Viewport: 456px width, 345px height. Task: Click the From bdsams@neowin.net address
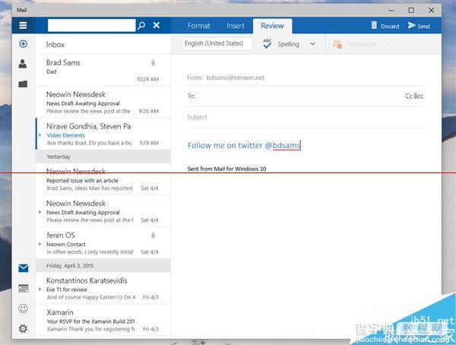(x=236, y=78)
